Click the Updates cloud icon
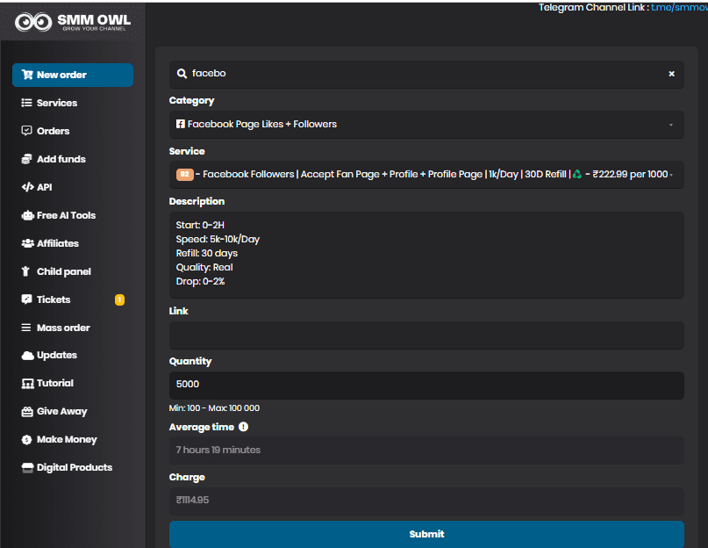The image size is (708, 548). pyautogui.click(x=27, y=356)
